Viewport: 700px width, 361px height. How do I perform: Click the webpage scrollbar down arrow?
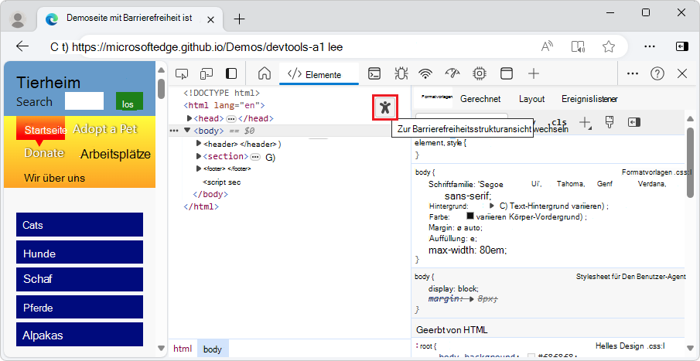(161, 348)
